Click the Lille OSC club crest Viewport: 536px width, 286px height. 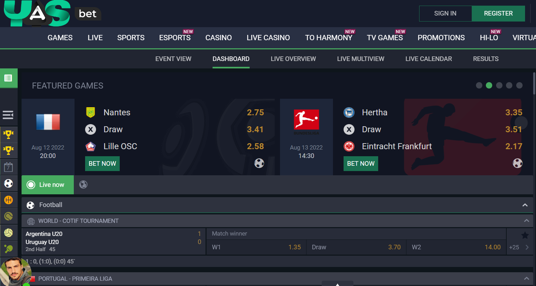point(91,146)
